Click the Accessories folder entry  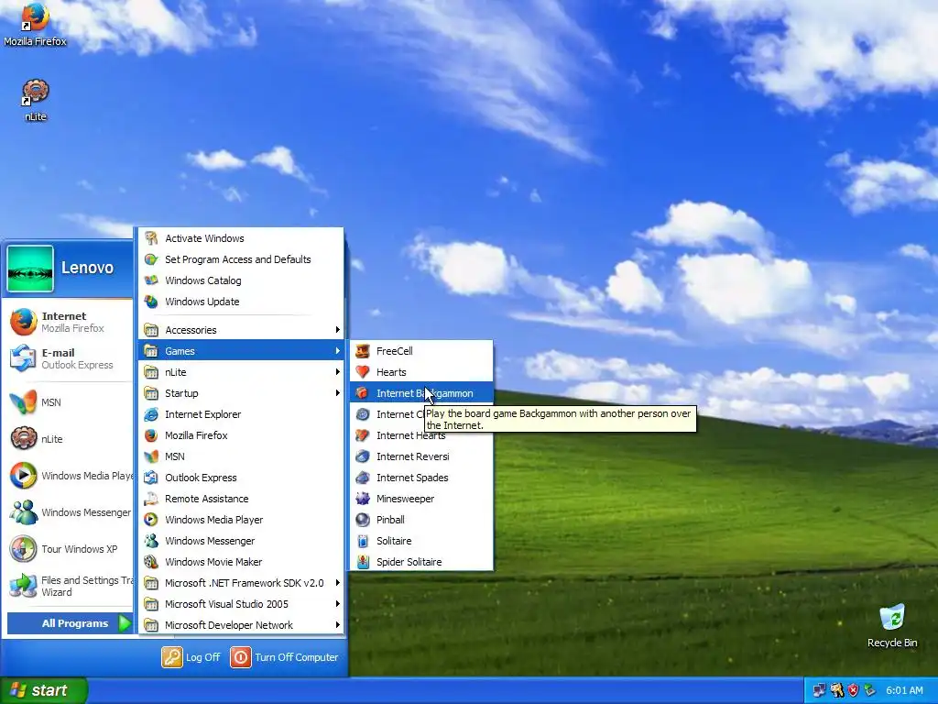(241, 330)
